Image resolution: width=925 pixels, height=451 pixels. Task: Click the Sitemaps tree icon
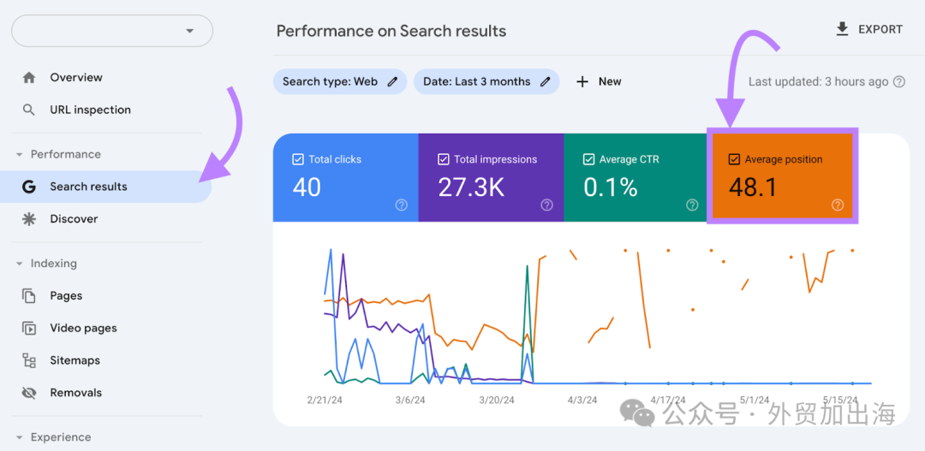click(28, 360)
